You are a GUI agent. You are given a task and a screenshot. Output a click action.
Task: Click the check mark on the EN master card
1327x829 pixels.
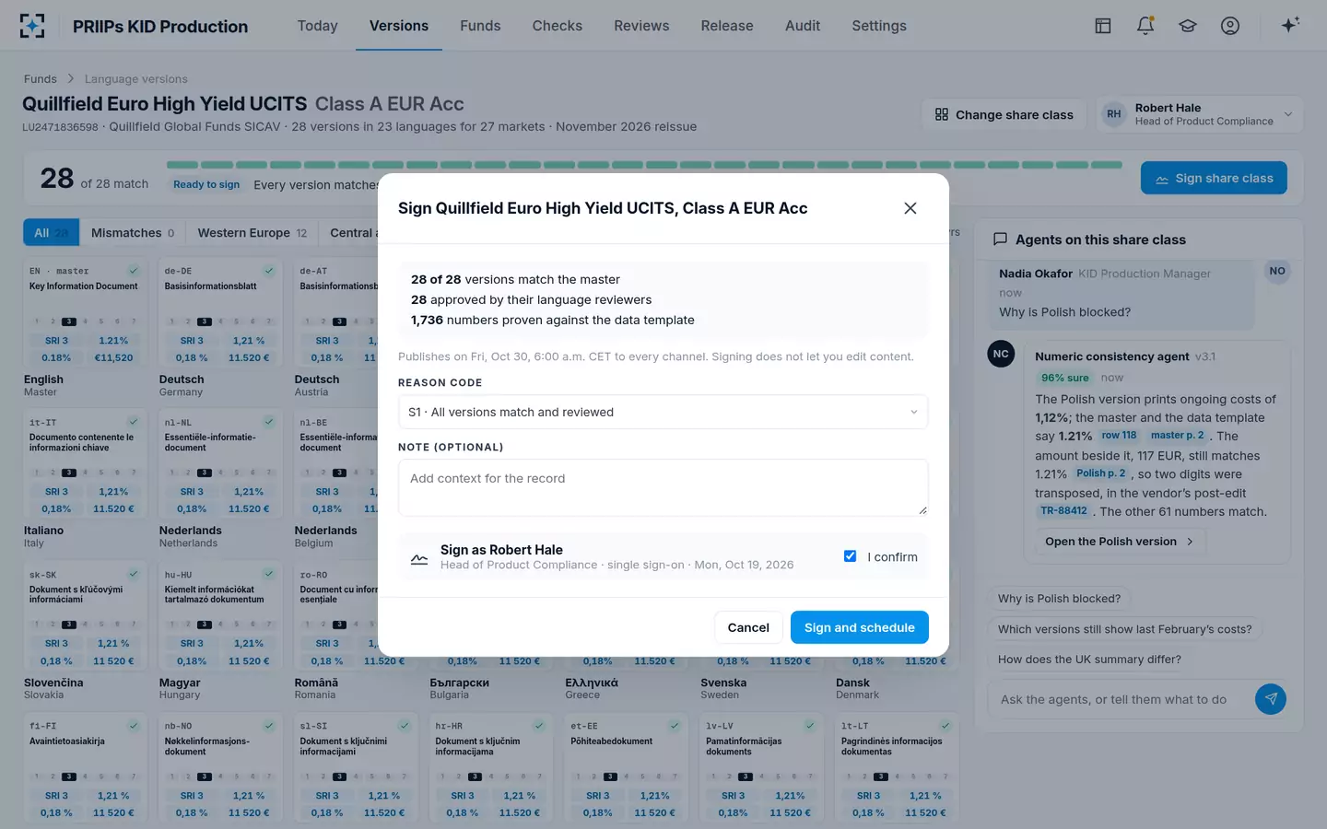134,271
